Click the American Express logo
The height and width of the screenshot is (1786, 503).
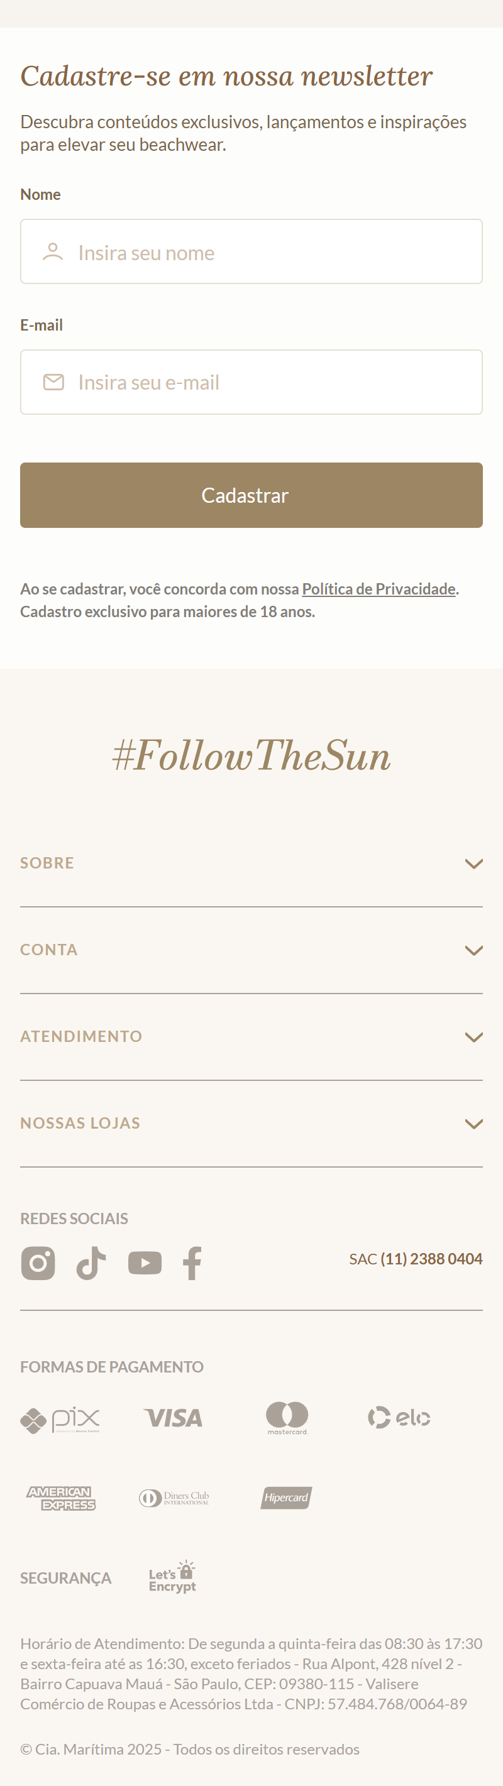point(60,1498)
